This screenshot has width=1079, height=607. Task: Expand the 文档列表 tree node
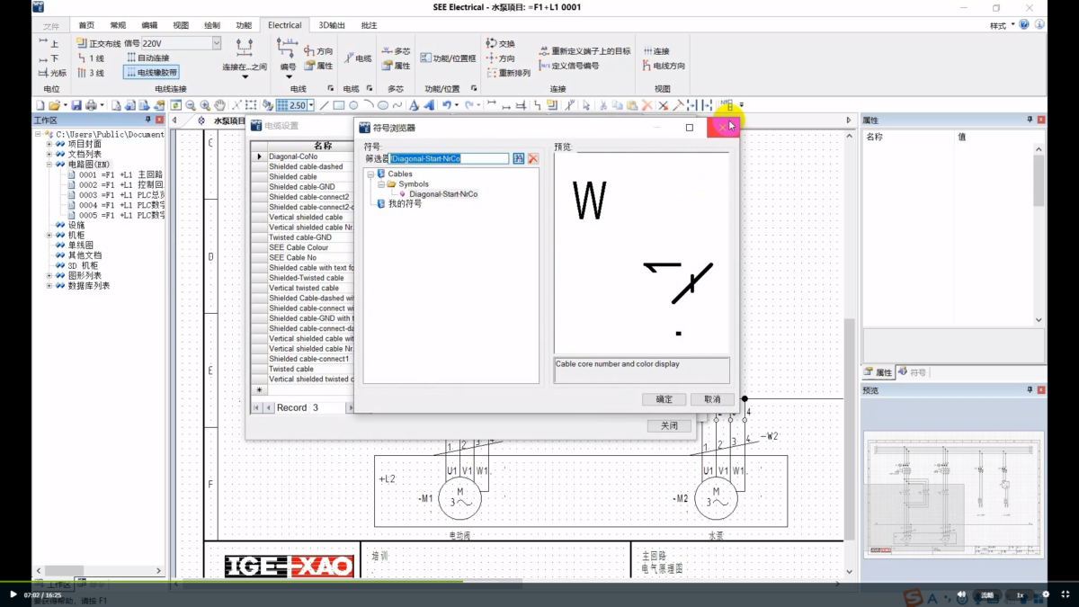tap(49, 155)
